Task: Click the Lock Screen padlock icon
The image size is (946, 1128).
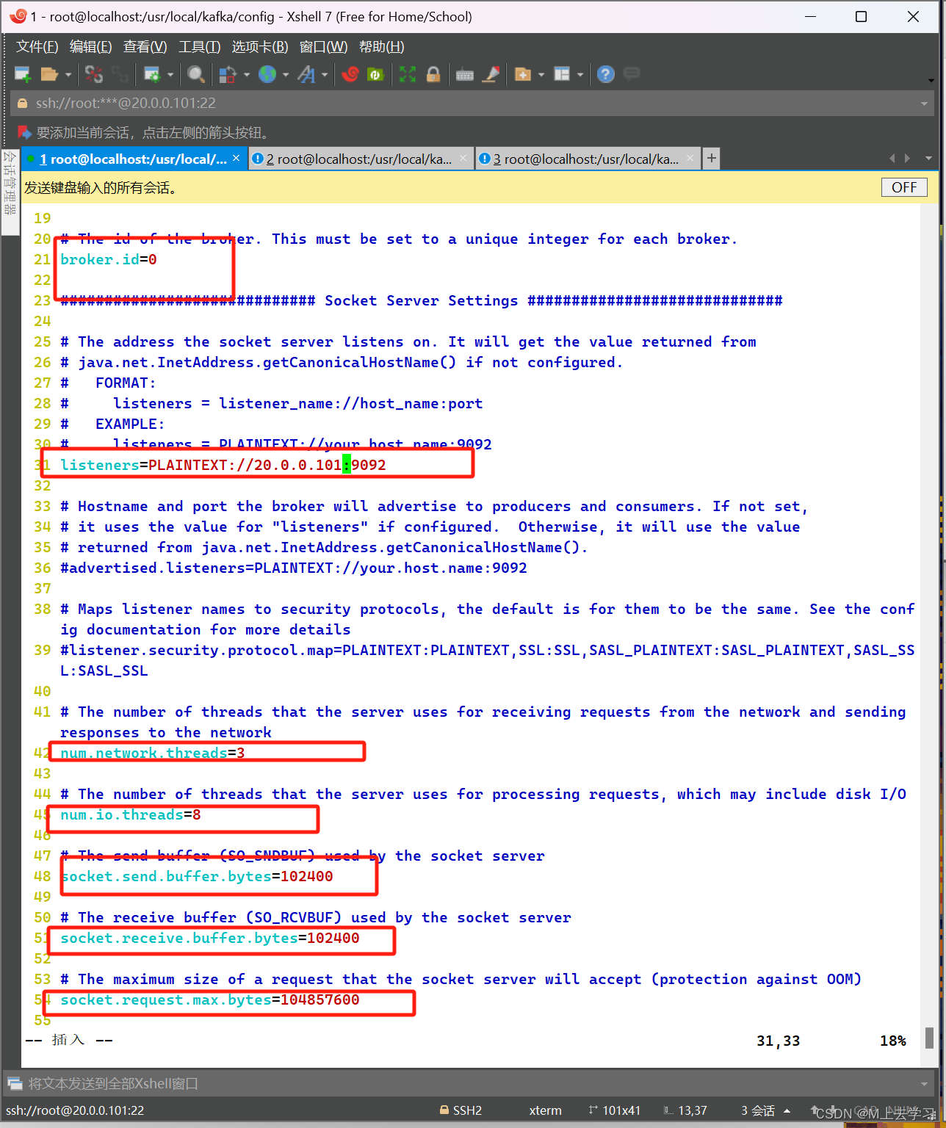Action: 433,74
